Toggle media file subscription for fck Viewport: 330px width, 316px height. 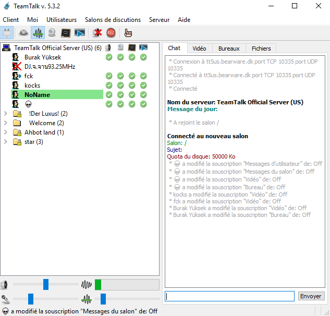click(x=143, y=76)
